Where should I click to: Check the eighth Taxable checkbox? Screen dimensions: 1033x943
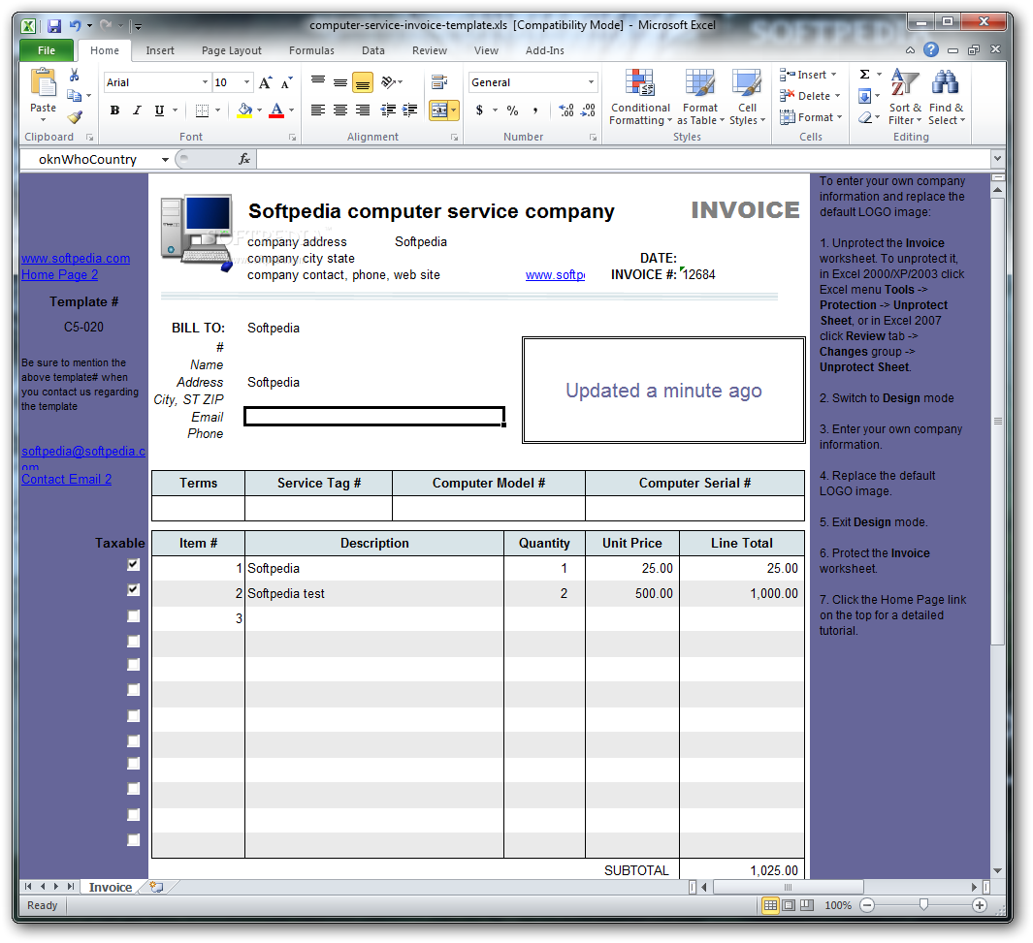tap(134, 741)
